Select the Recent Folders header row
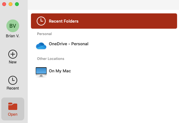 tap(104, 21)
